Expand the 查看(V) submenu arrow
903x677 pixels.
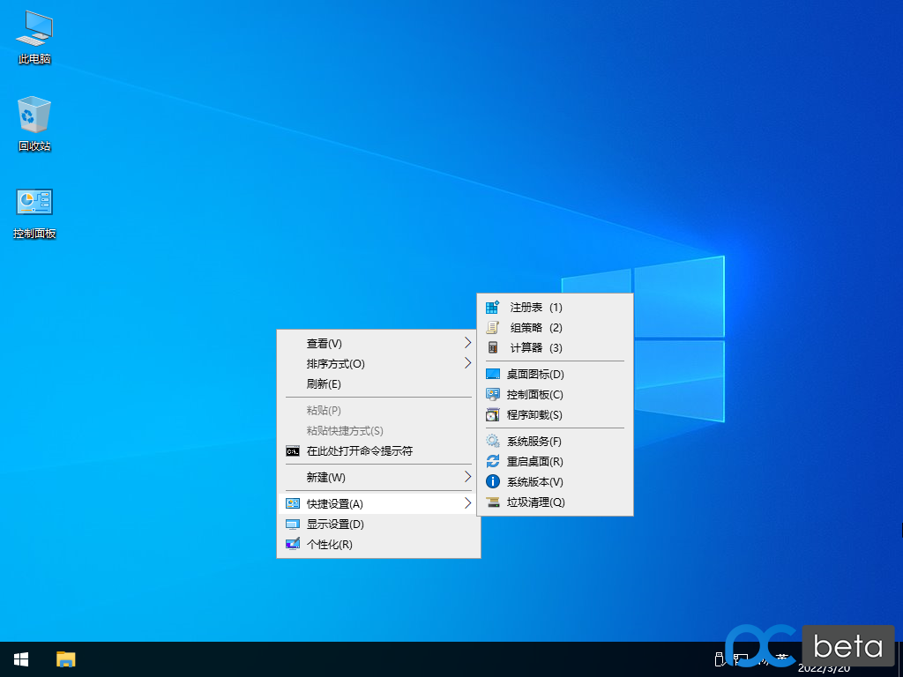[x=467, y=343]
